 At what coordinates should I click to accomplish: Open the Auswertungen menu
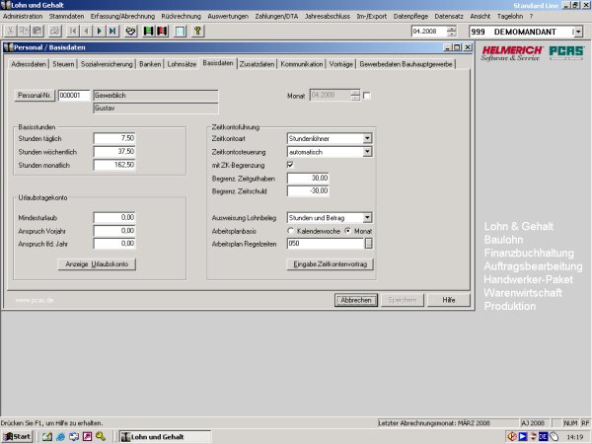click(x=228, y=16)
